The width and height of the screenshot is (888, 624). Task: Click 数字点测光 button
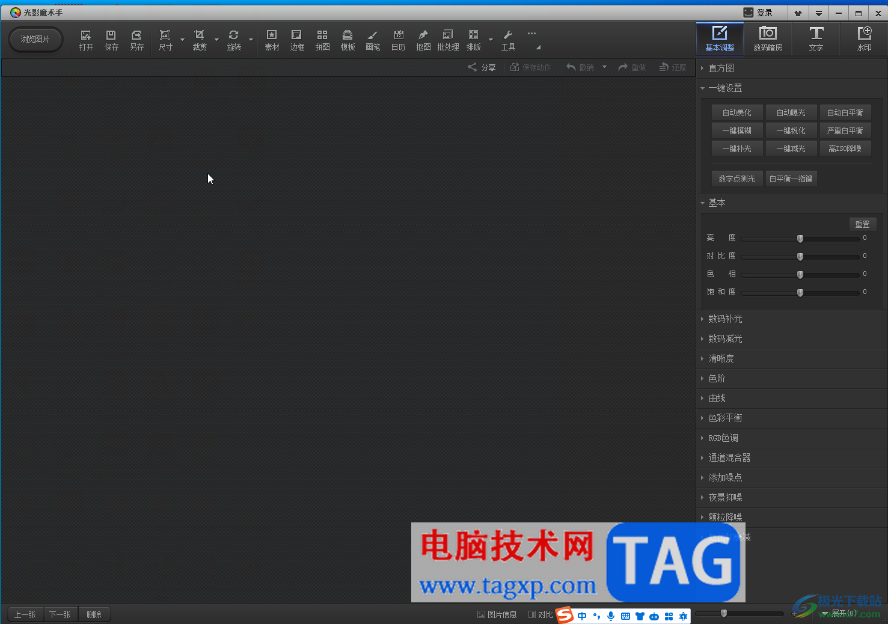(737, 179)
